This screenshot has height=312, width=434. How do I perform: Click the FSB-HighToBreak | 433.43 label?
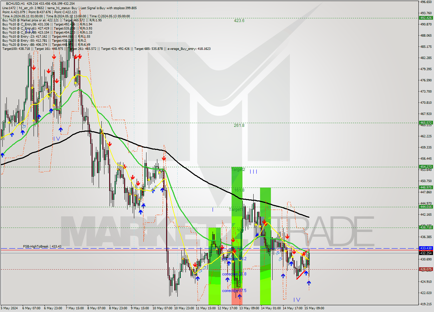42,247
